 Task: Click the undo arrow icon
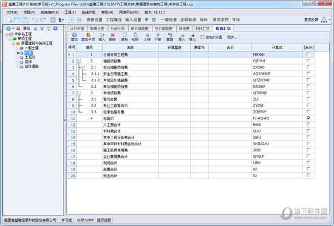coord(35,20)
